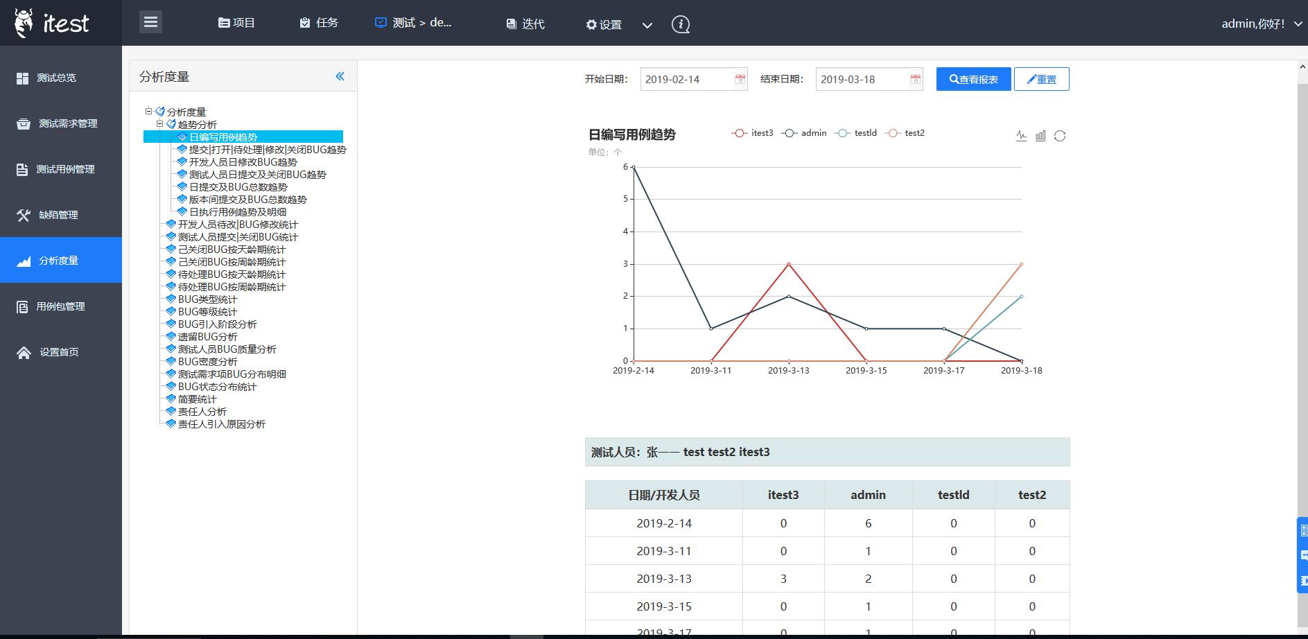1308x639 pixels.
Task: Select 日执行用例趋势及明细 tree item
Action: (x=238, y=212)
